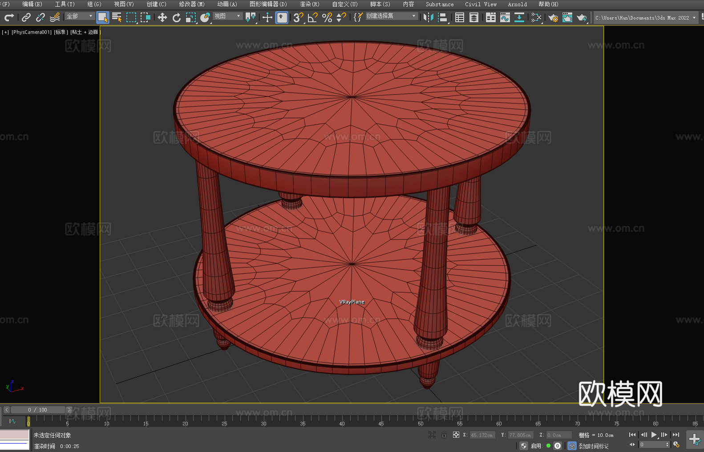
Task: Open the Arnold menu
Action: pyautogui.click(x=517, y=4)
